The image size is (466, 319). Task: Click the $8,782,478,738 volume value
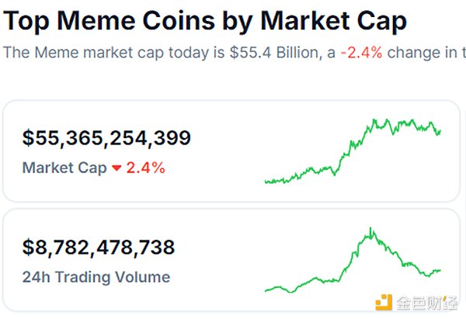pyautogui.click(x=99, y=248)
